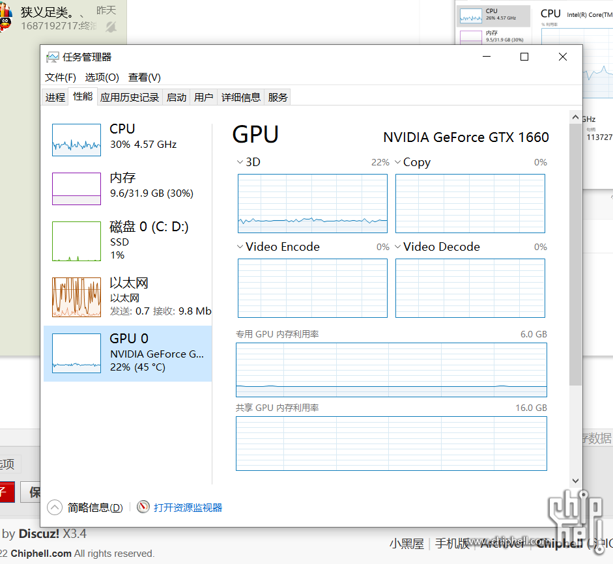Switch to the 启动 tab

(177, 97)
